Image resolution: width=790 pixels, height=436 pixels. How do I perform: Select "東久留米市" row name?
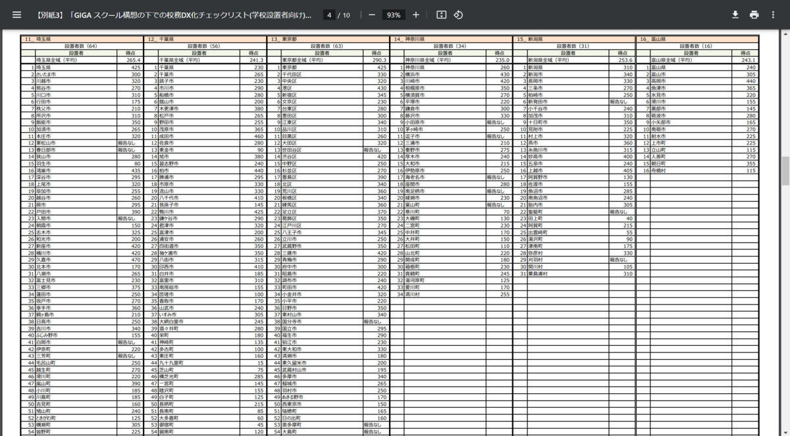[294, 362]
